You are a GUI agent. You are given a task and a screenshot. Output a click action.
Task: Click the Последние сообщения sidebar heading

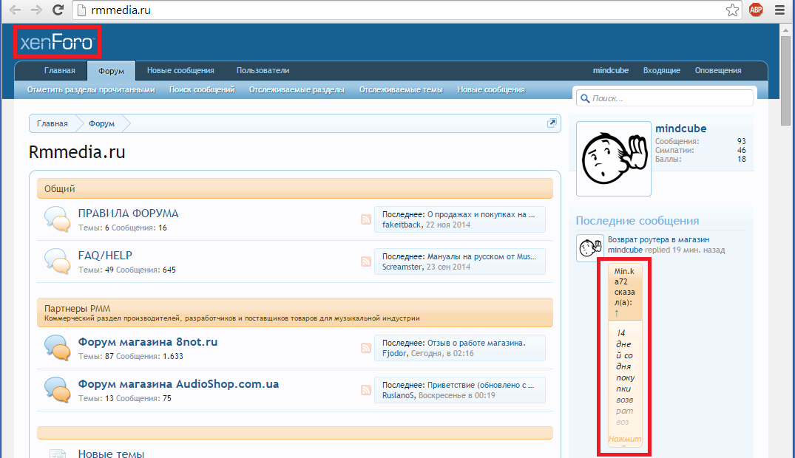click(x=637, y=221)
